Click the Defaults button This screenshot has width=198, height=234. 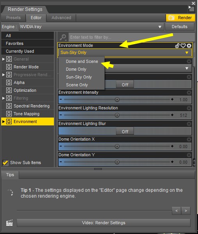tap(180, 27)
